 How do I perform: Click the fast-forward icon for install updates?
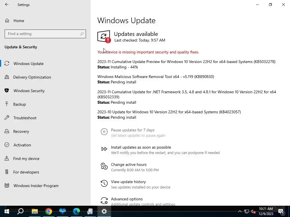[x=104, y=149]
